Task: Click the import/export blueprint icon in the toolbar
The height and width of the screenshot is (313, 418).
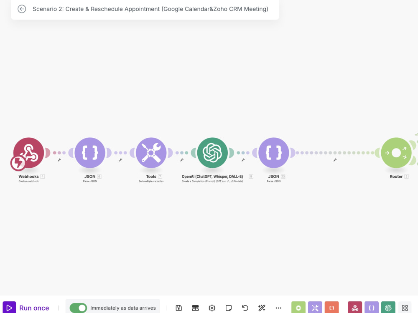Action: tap(195, 308)
